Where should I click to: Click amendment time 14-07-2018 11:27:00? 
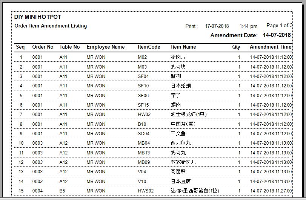pos(271,191)
